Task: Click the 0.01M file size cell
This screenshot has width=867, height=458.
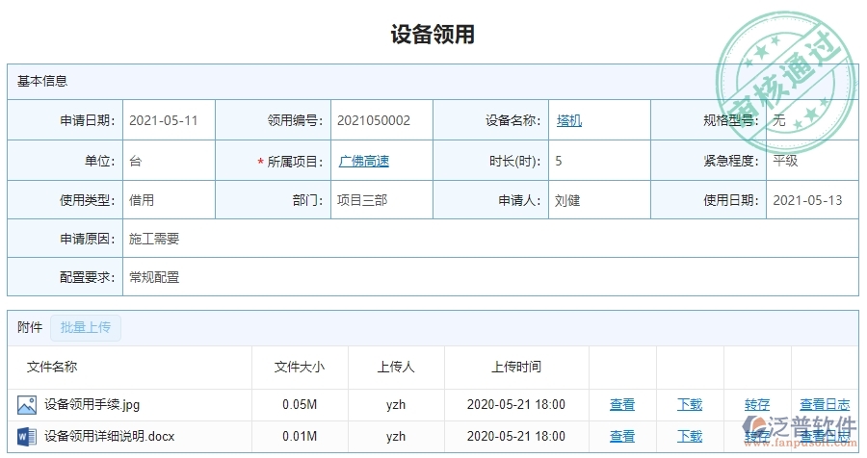Action: click(300, 437)
